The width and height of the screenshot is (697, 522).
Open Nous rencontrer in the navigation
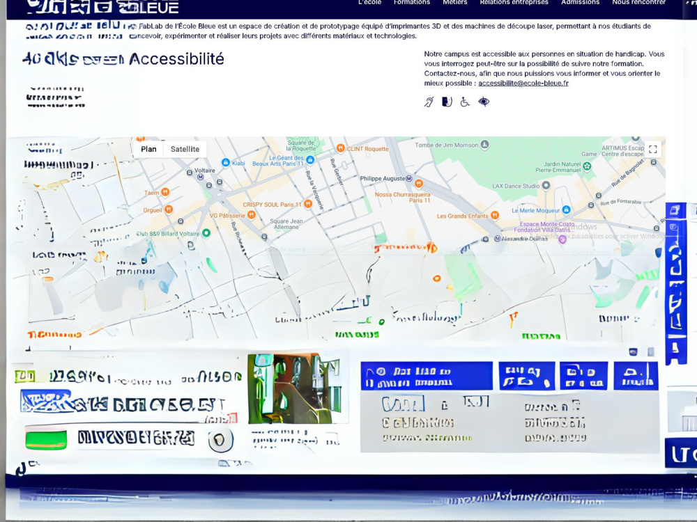click(x=638, y=2)
